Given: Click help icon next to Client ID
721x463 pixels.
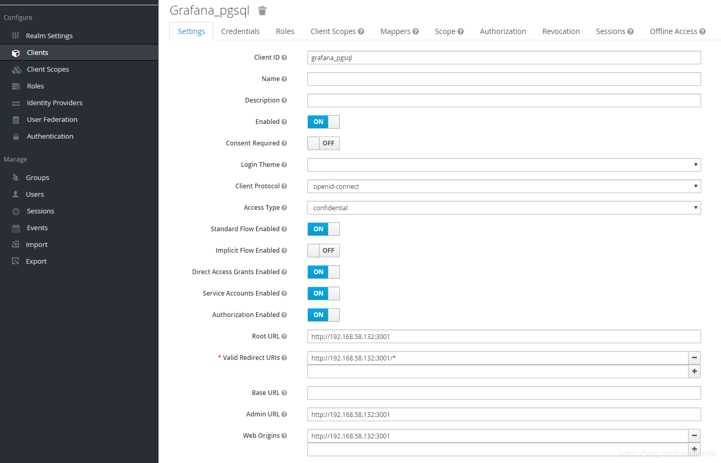Looking at the screenshot, I should [284, 58].
